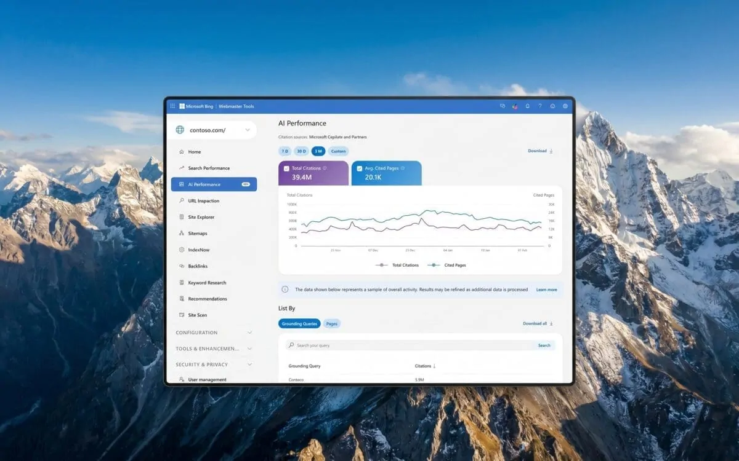Click the Citations column header
This screenshot has width=739, height=461.
(423, 366)
